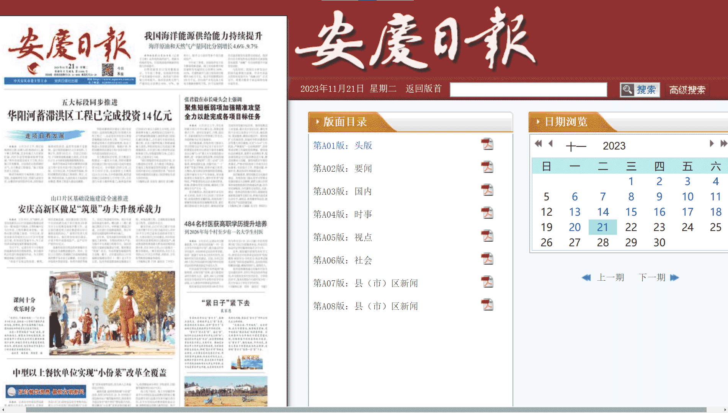Go to next month in calendar
The image size is (728, 413).
[712, 144]
